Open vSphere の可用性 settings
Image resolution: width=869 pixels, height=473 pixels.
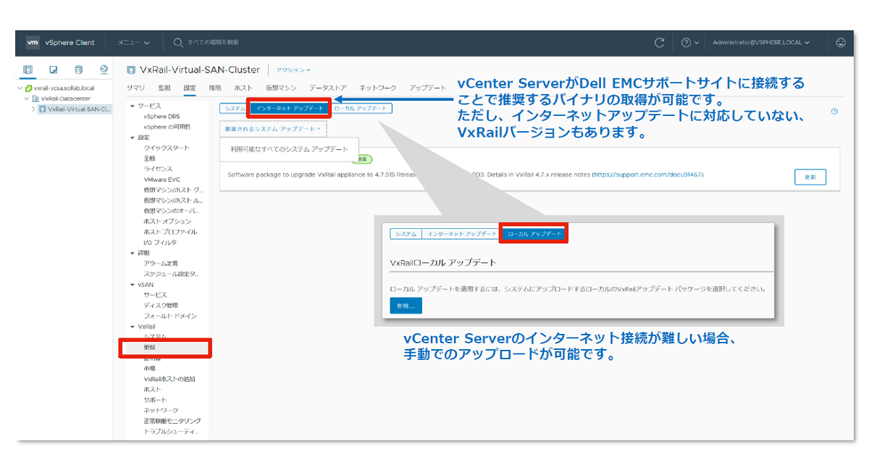coord(167,127)
